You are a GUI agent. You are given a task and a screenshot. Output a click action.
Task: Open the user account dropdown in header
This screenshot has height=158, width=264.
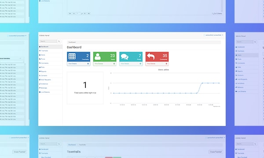point(213,35)
